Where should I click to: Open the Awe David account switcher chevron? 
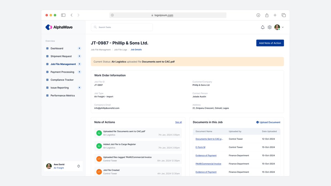(x=78, y=166)
